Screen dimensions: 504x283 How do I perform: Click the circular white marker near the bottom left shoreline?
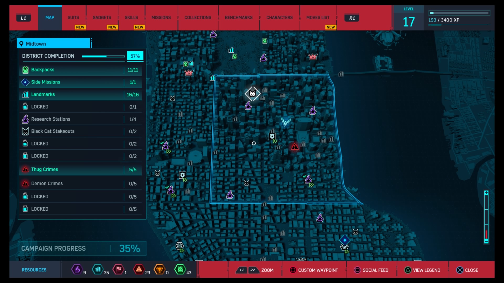point(180,246)
